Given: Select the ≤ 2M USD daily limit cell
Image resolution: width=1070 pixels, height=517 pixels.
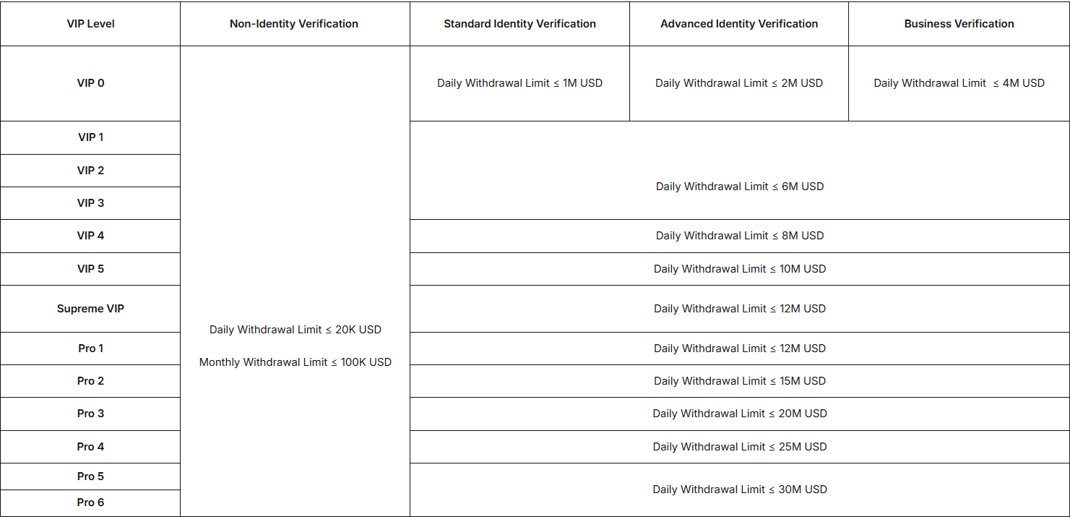Looking at the screenshot, I should click(739, 83).
